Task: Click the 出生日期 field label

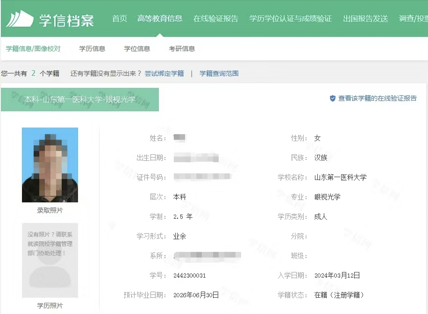Action: coord(151,158)
